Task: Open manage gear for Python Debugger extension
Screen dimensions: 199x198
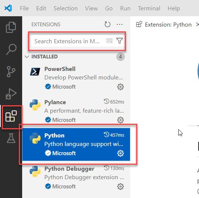Action: 120,187
